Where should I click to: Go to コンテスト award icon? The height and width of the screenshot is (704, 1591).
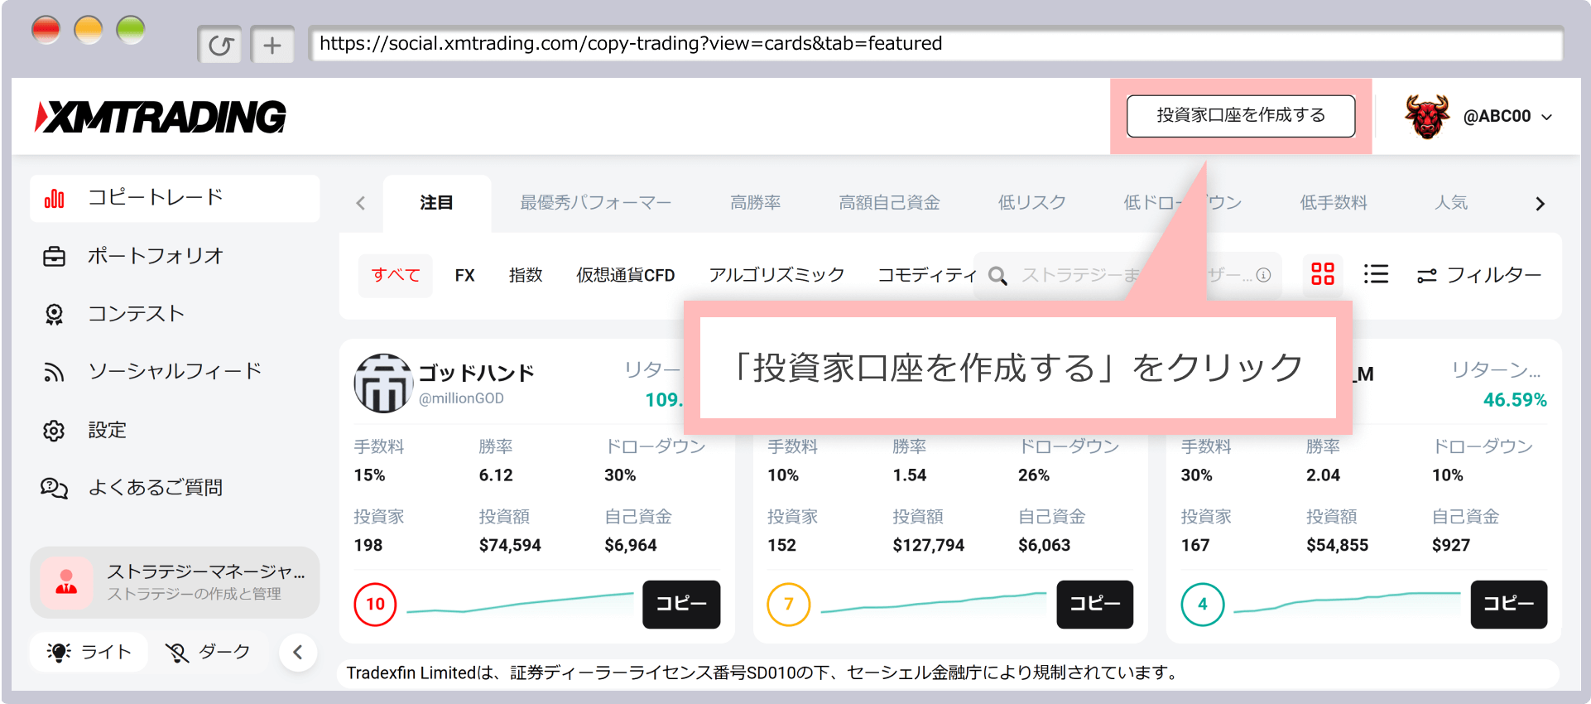[54, 315]
